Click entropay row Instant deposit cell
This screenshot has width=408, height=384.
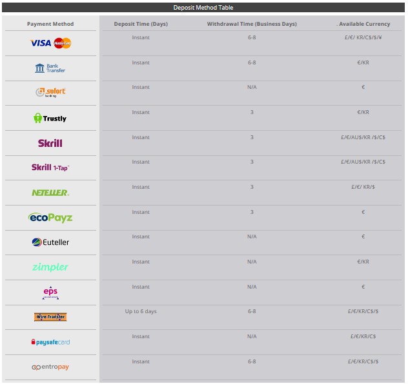tap(141, 361)
